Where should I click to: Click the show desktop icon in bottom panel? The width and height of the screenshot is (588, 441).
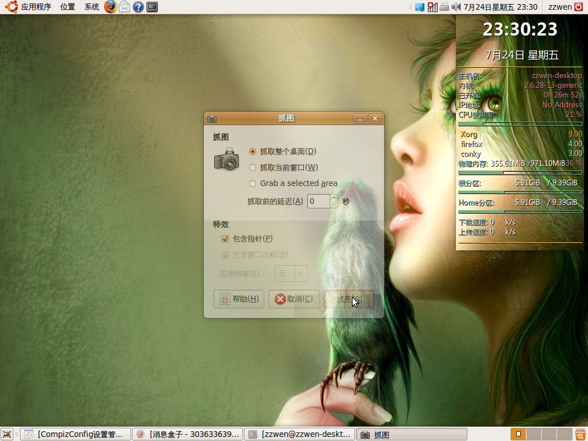tap(7, 434)
